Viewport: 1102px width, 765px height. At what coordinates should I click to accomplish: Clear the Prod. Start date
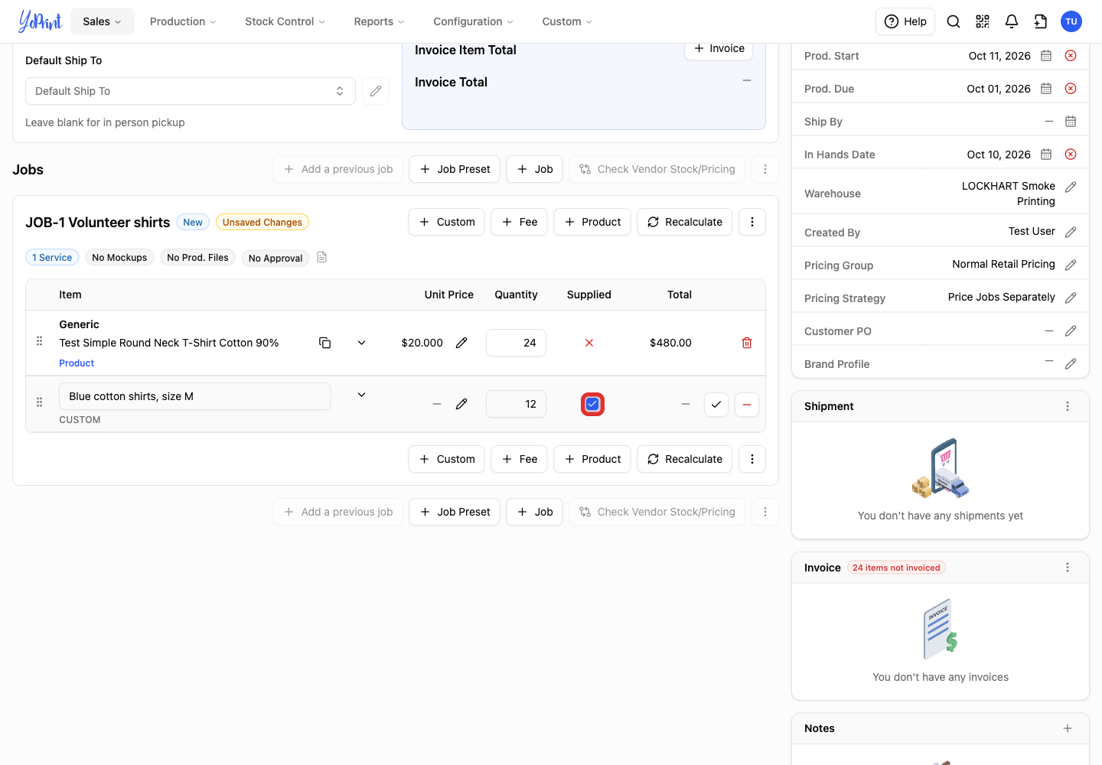pyautogui.click(x=1071, y=56)
